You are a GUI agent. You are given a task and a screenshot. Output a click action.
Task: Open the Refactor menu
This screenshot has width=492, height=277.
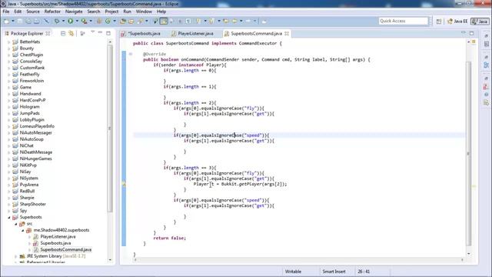coord(52,12)
